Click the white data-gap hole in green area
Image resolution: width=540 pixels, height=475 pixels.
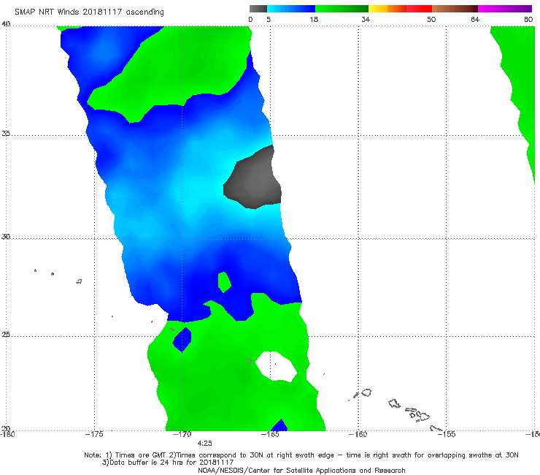(x=276, y=366)
